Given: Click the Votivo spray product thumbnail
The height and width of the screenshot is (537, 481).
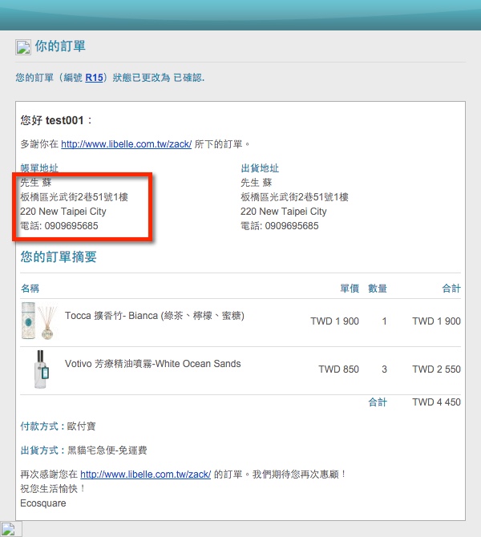Looking at the screenshot, I should 39,369.
